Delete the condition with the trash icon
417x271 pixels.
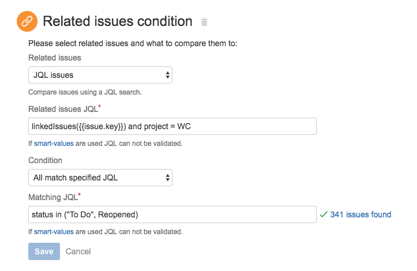[x=204, y=22]
